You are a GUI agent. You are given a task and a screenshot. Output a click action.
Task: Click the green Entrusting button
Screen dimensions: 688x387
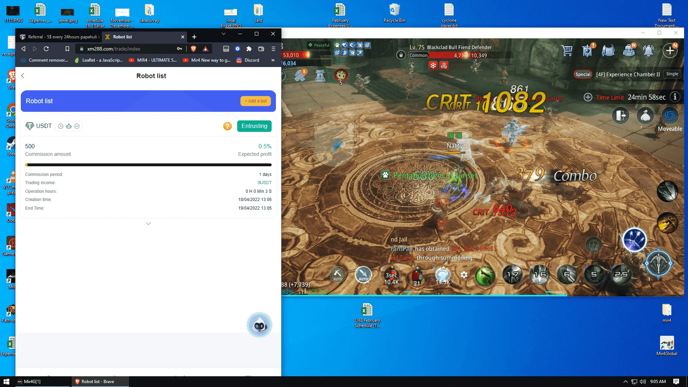point(254,126)
